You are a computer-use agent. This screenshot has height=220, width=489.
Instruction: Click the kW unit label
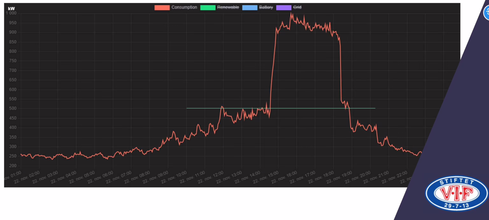[11, 9]
